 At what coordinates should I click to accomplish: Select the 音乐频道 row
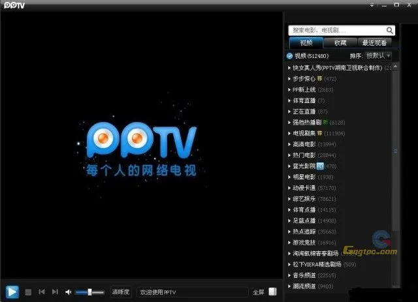pos(340,275)
